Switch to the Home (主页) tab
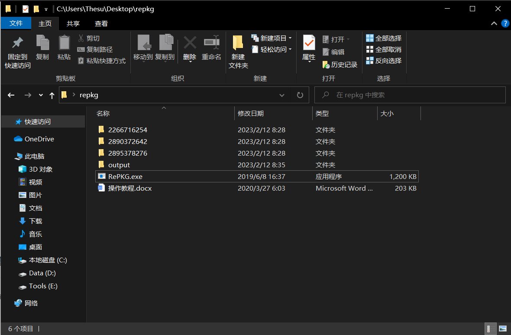The width and height of the screenshot is (511, 335). click(45, 23)
